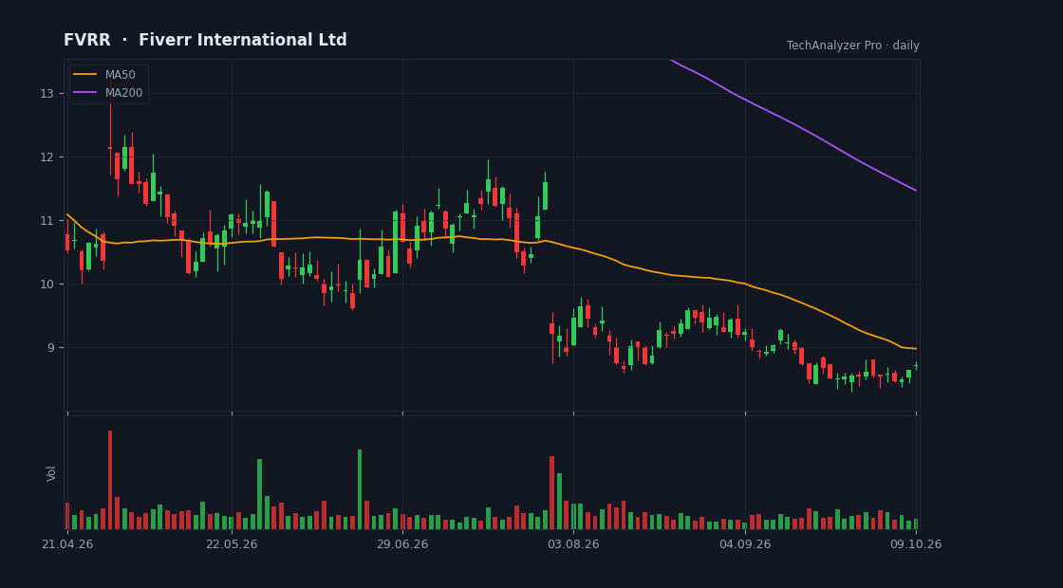1063x588 pixels.
Task: Click the price axis label 12
Action: (47, 157)
